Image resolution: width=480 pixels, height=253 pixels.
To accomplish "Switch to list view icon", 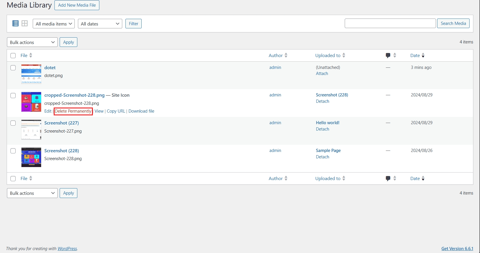I will (x=16, y=23).
